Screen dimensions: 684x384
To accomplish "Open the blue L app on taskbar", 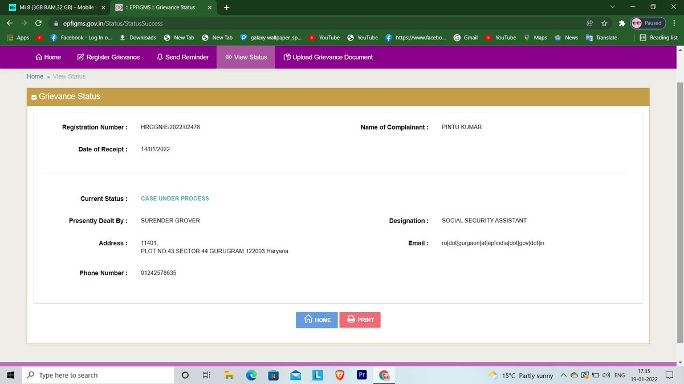I will (318, 375).
